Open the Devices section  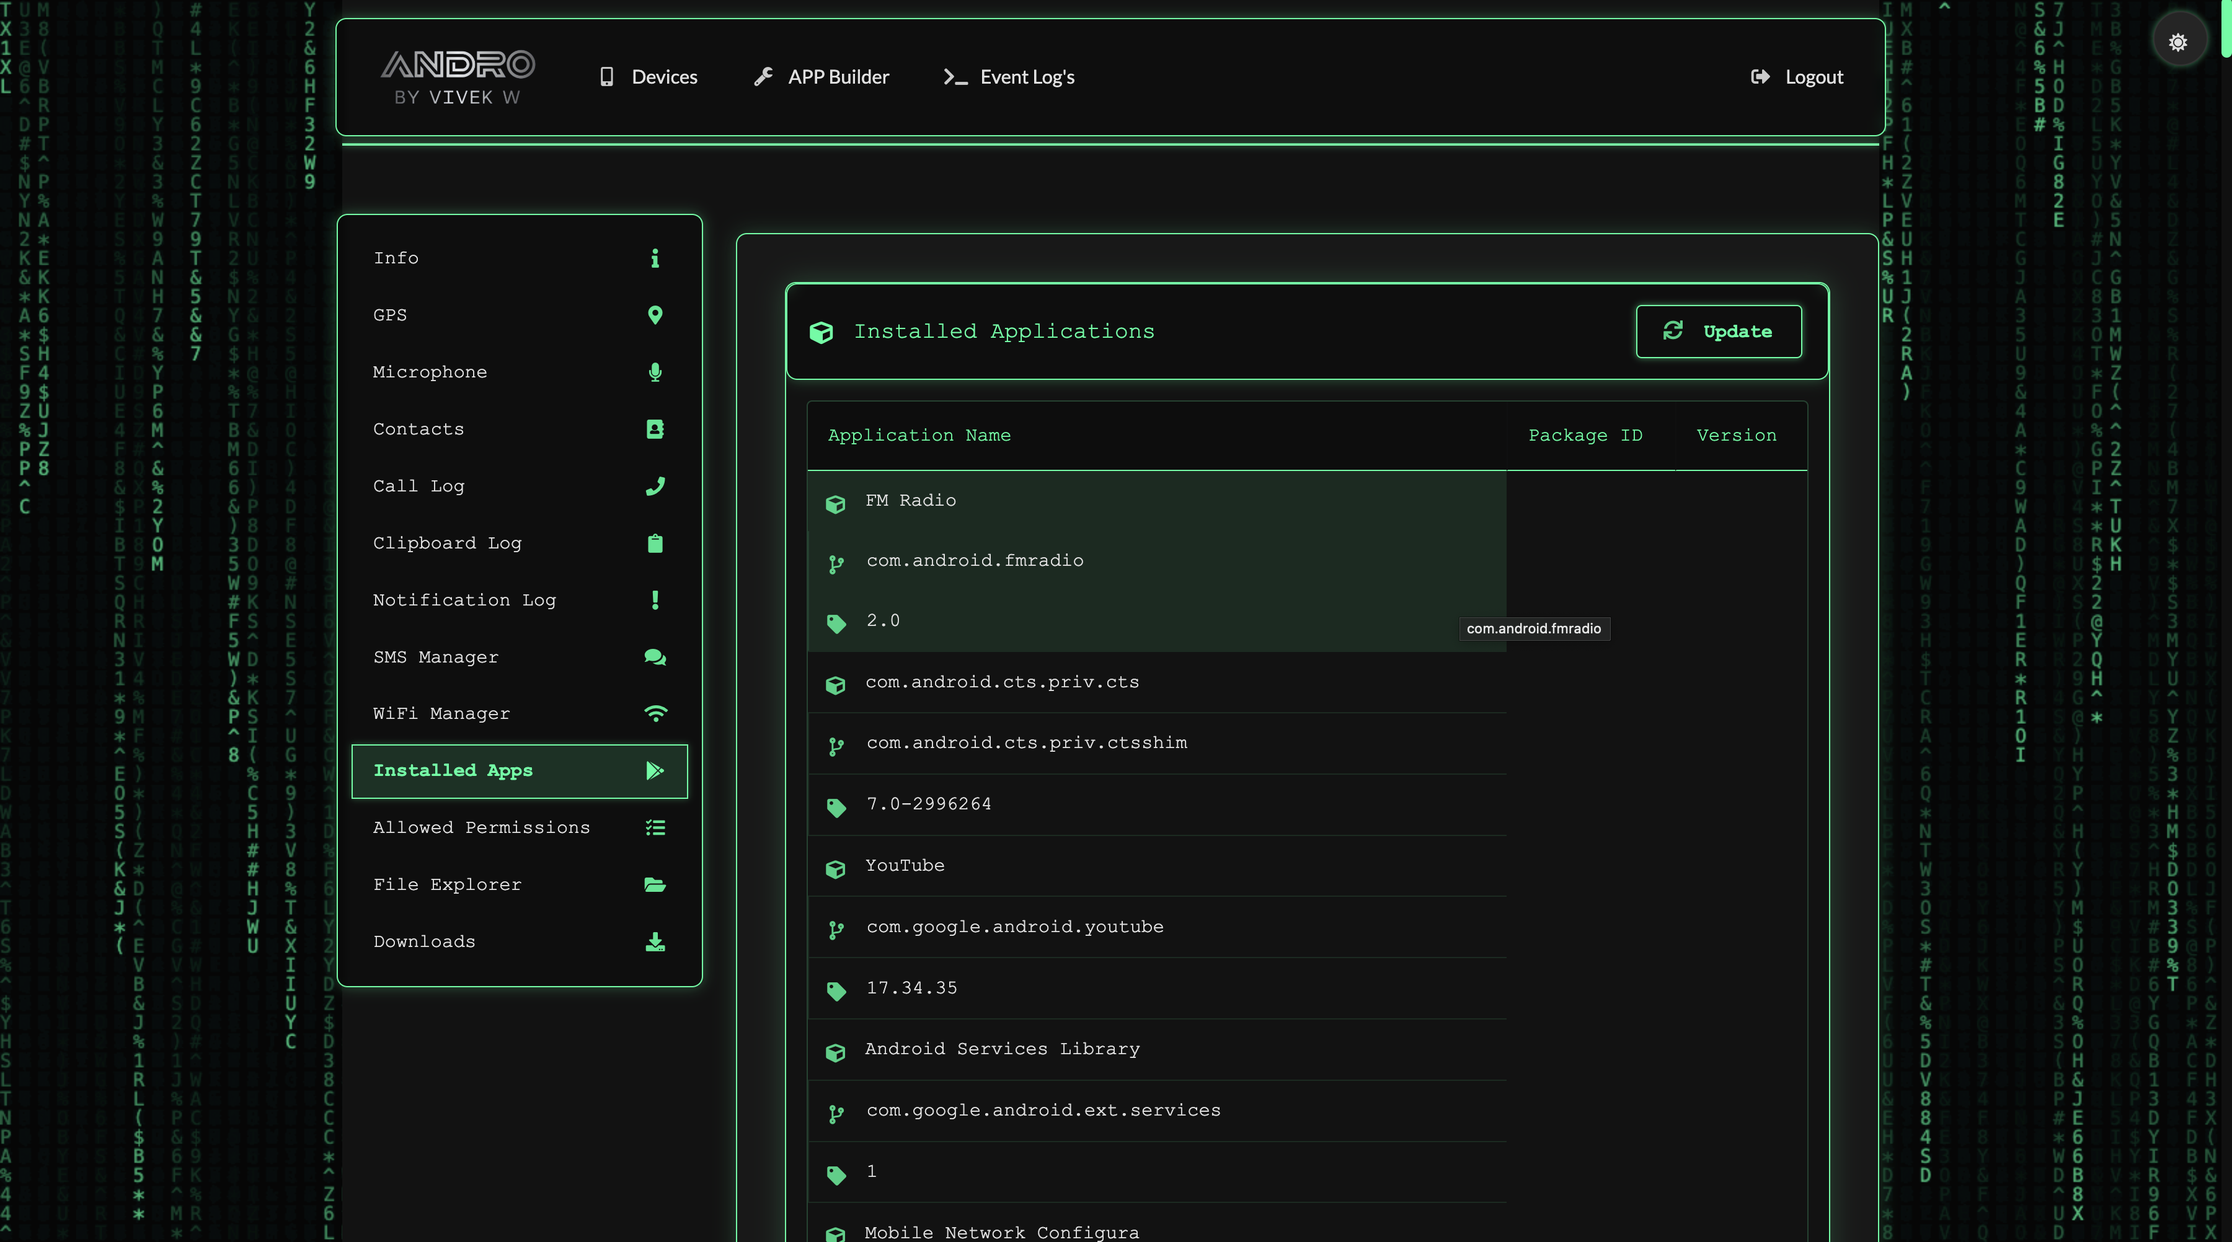point(647,76)
